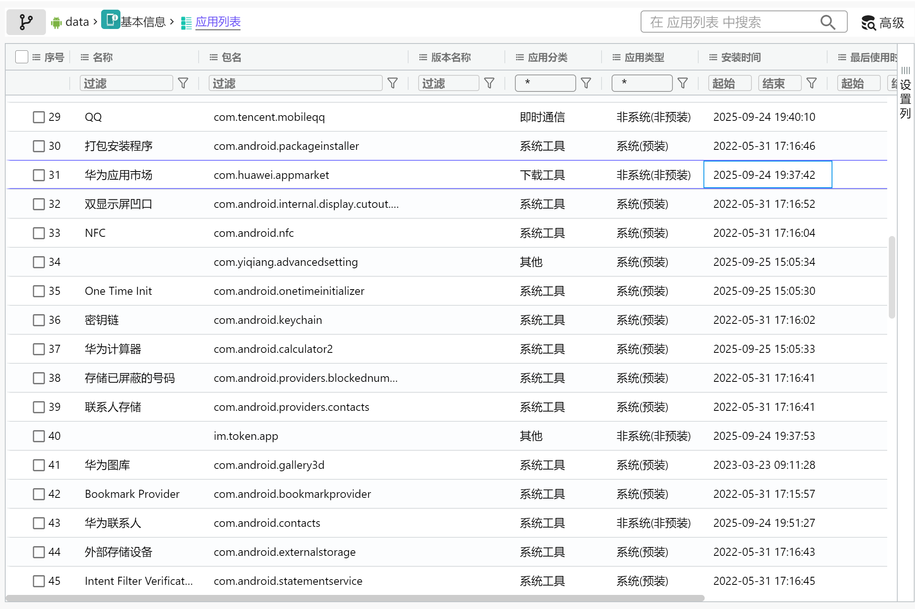This screenshot has height=609, width=915.
Task: Click filter funnel for 安装时间 column
Action: (x=811, y=83)
